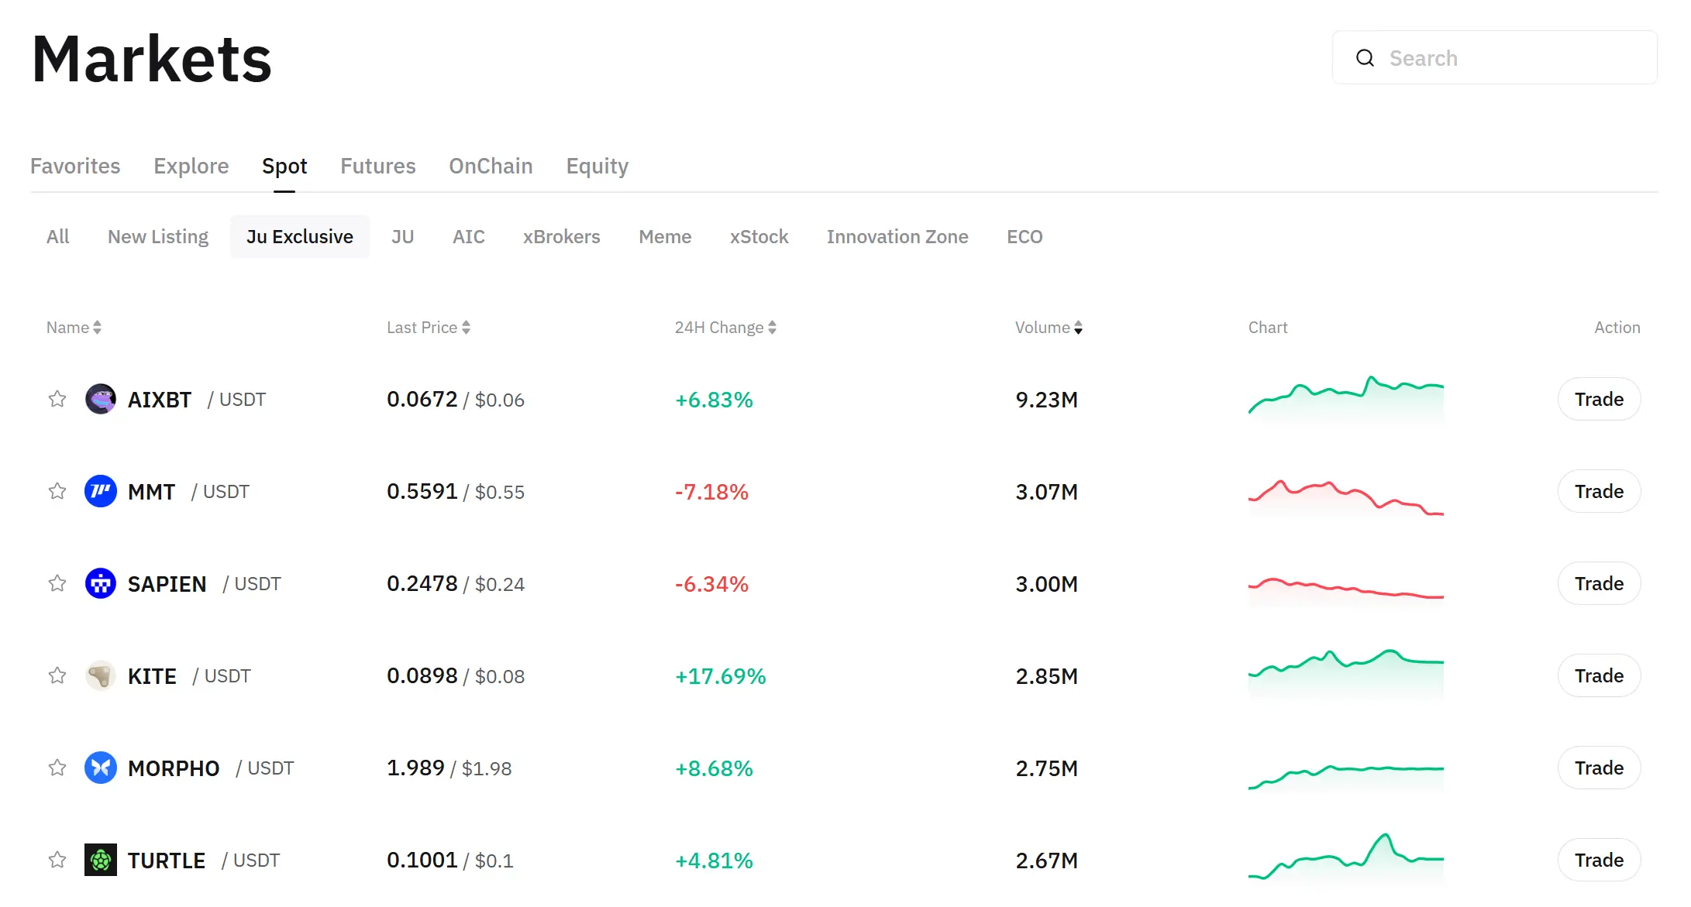Favorite AIXBT with the star toggle
Image resolution: width=1691 pixels, height=907 pixels.
click(x=57, y=399)
